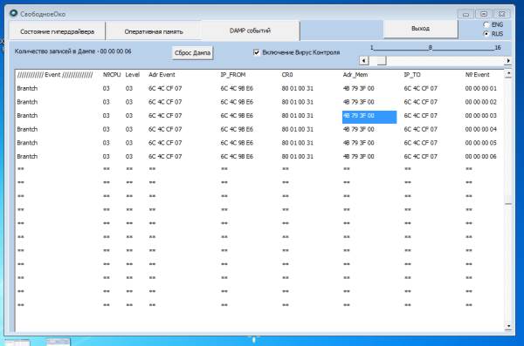This screenshot has width=524, height=346.
Task: Click CR0 value in event 00 00 00 04 row
Action: pos(298,130)
